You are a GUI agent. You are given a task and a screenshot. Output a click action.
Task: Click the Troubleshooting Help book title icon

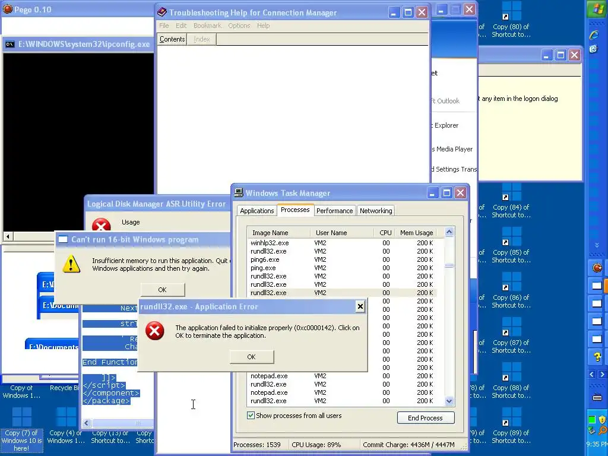coord(161,12)
